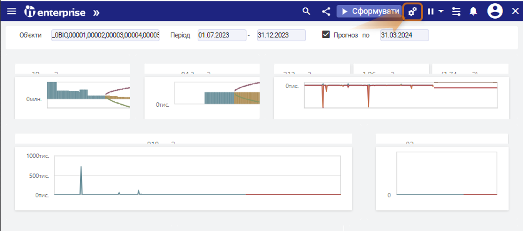Click the small bottom-right flat line chart
The width and height of the screenshot is (523, 231).
click(x=442, y=179)
